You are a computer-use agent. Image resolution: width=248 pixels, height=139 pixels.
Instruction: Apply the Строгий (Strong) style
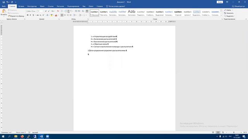tap(178, 13)
